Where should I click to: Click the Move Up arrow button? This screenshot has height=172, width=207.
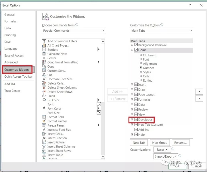pos(199,91)
